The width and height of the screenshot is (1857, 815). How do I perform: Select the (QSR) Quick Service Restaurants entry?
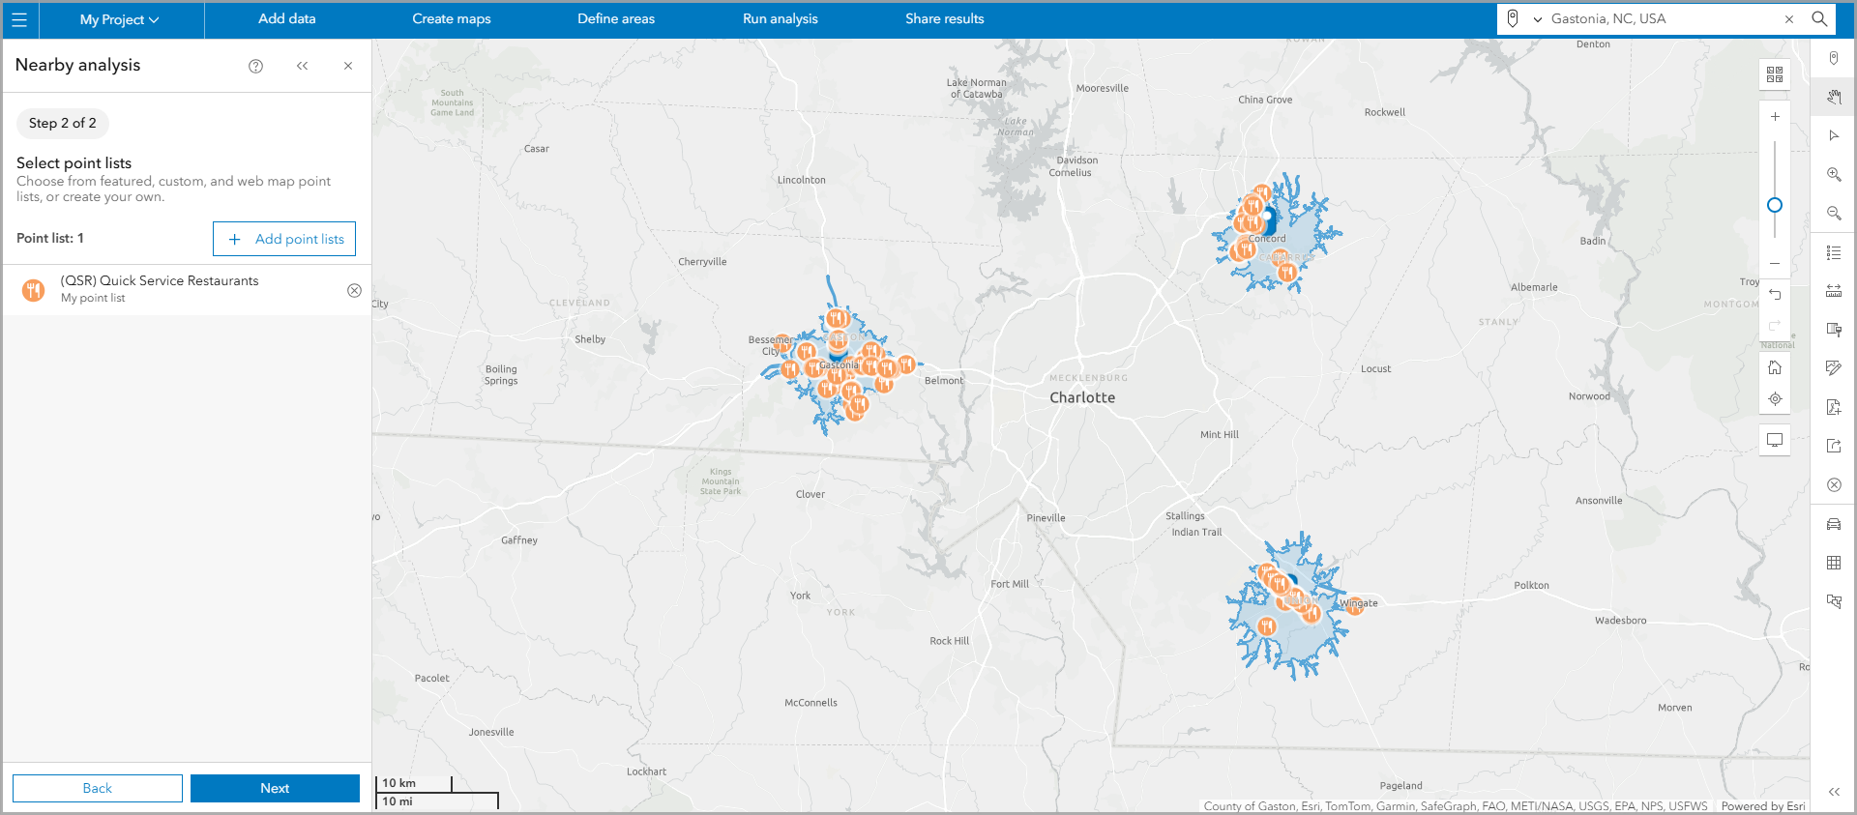pos(188,290)
